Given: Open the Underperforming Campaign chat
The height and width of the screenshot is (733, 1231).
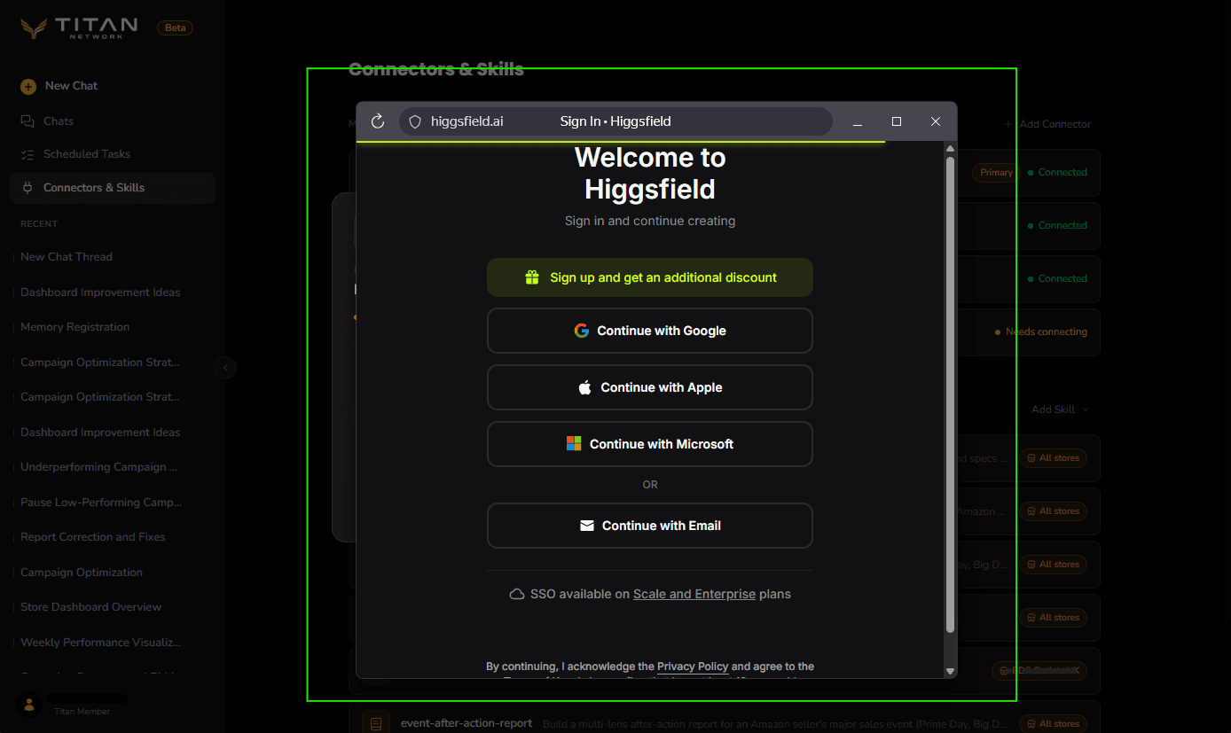Looking at the screenshot, I should tap(98, 467).
